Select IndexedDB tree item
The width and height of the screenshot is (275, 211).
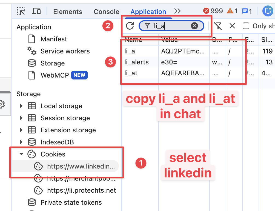57,142
